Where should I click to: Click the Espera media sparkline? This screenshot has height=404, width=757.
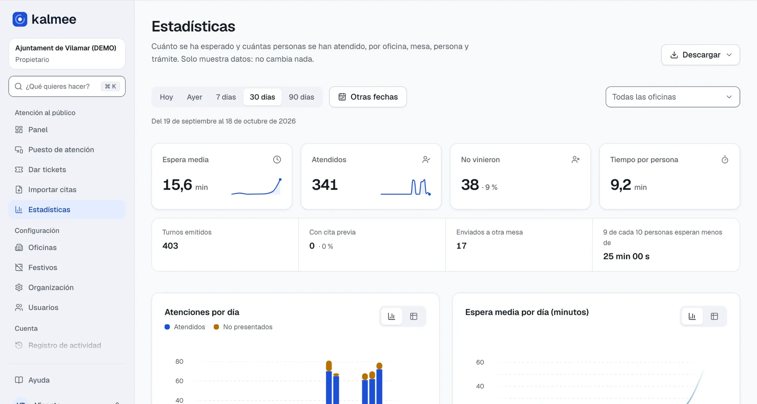[x=256, y=187]
